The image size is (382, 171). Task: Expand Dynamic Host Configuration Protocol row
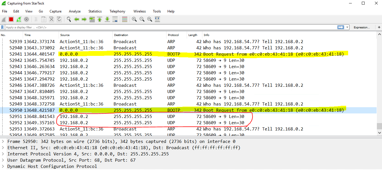coord(3,166)
